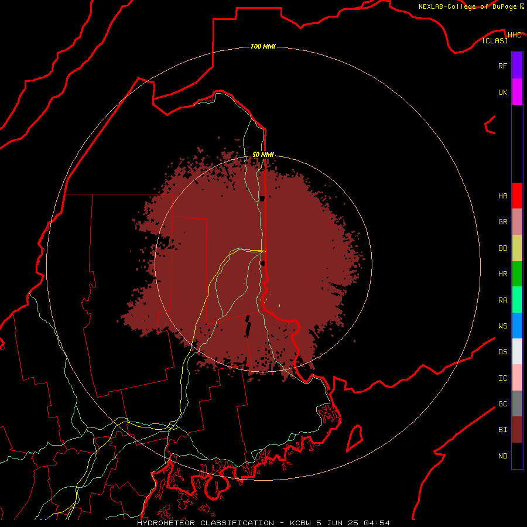Click the KCBW radar station identifier
Image resolution: width=527 pixels, height=527 pixels.
pyautogui.click(x=300, y=523)
